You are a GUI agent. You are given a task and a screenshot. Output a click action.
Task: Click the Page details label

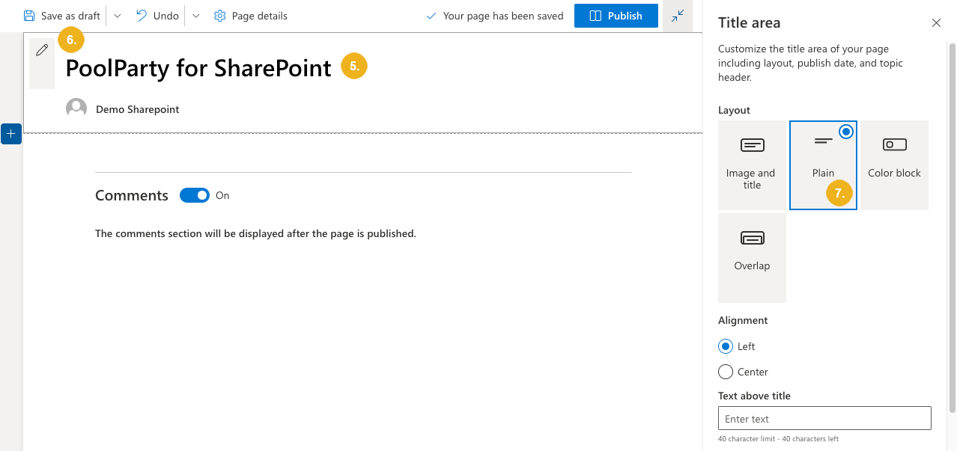coord(260,16)
